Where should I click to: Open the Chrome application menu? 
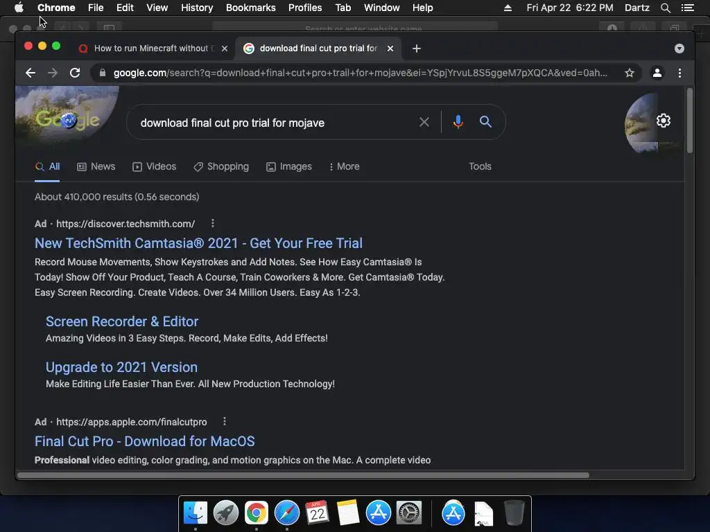click(56, 8)
